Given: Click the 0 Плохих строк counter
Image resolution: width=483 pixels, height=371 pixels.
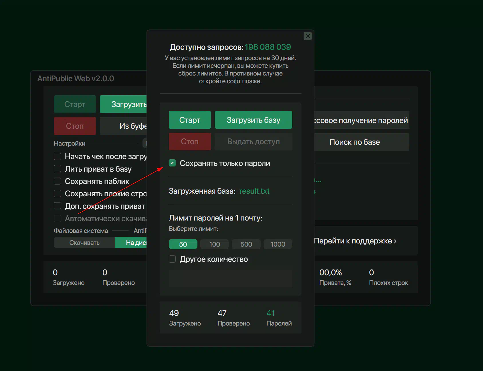Looking at the screenshot, I should coord(388,277).
